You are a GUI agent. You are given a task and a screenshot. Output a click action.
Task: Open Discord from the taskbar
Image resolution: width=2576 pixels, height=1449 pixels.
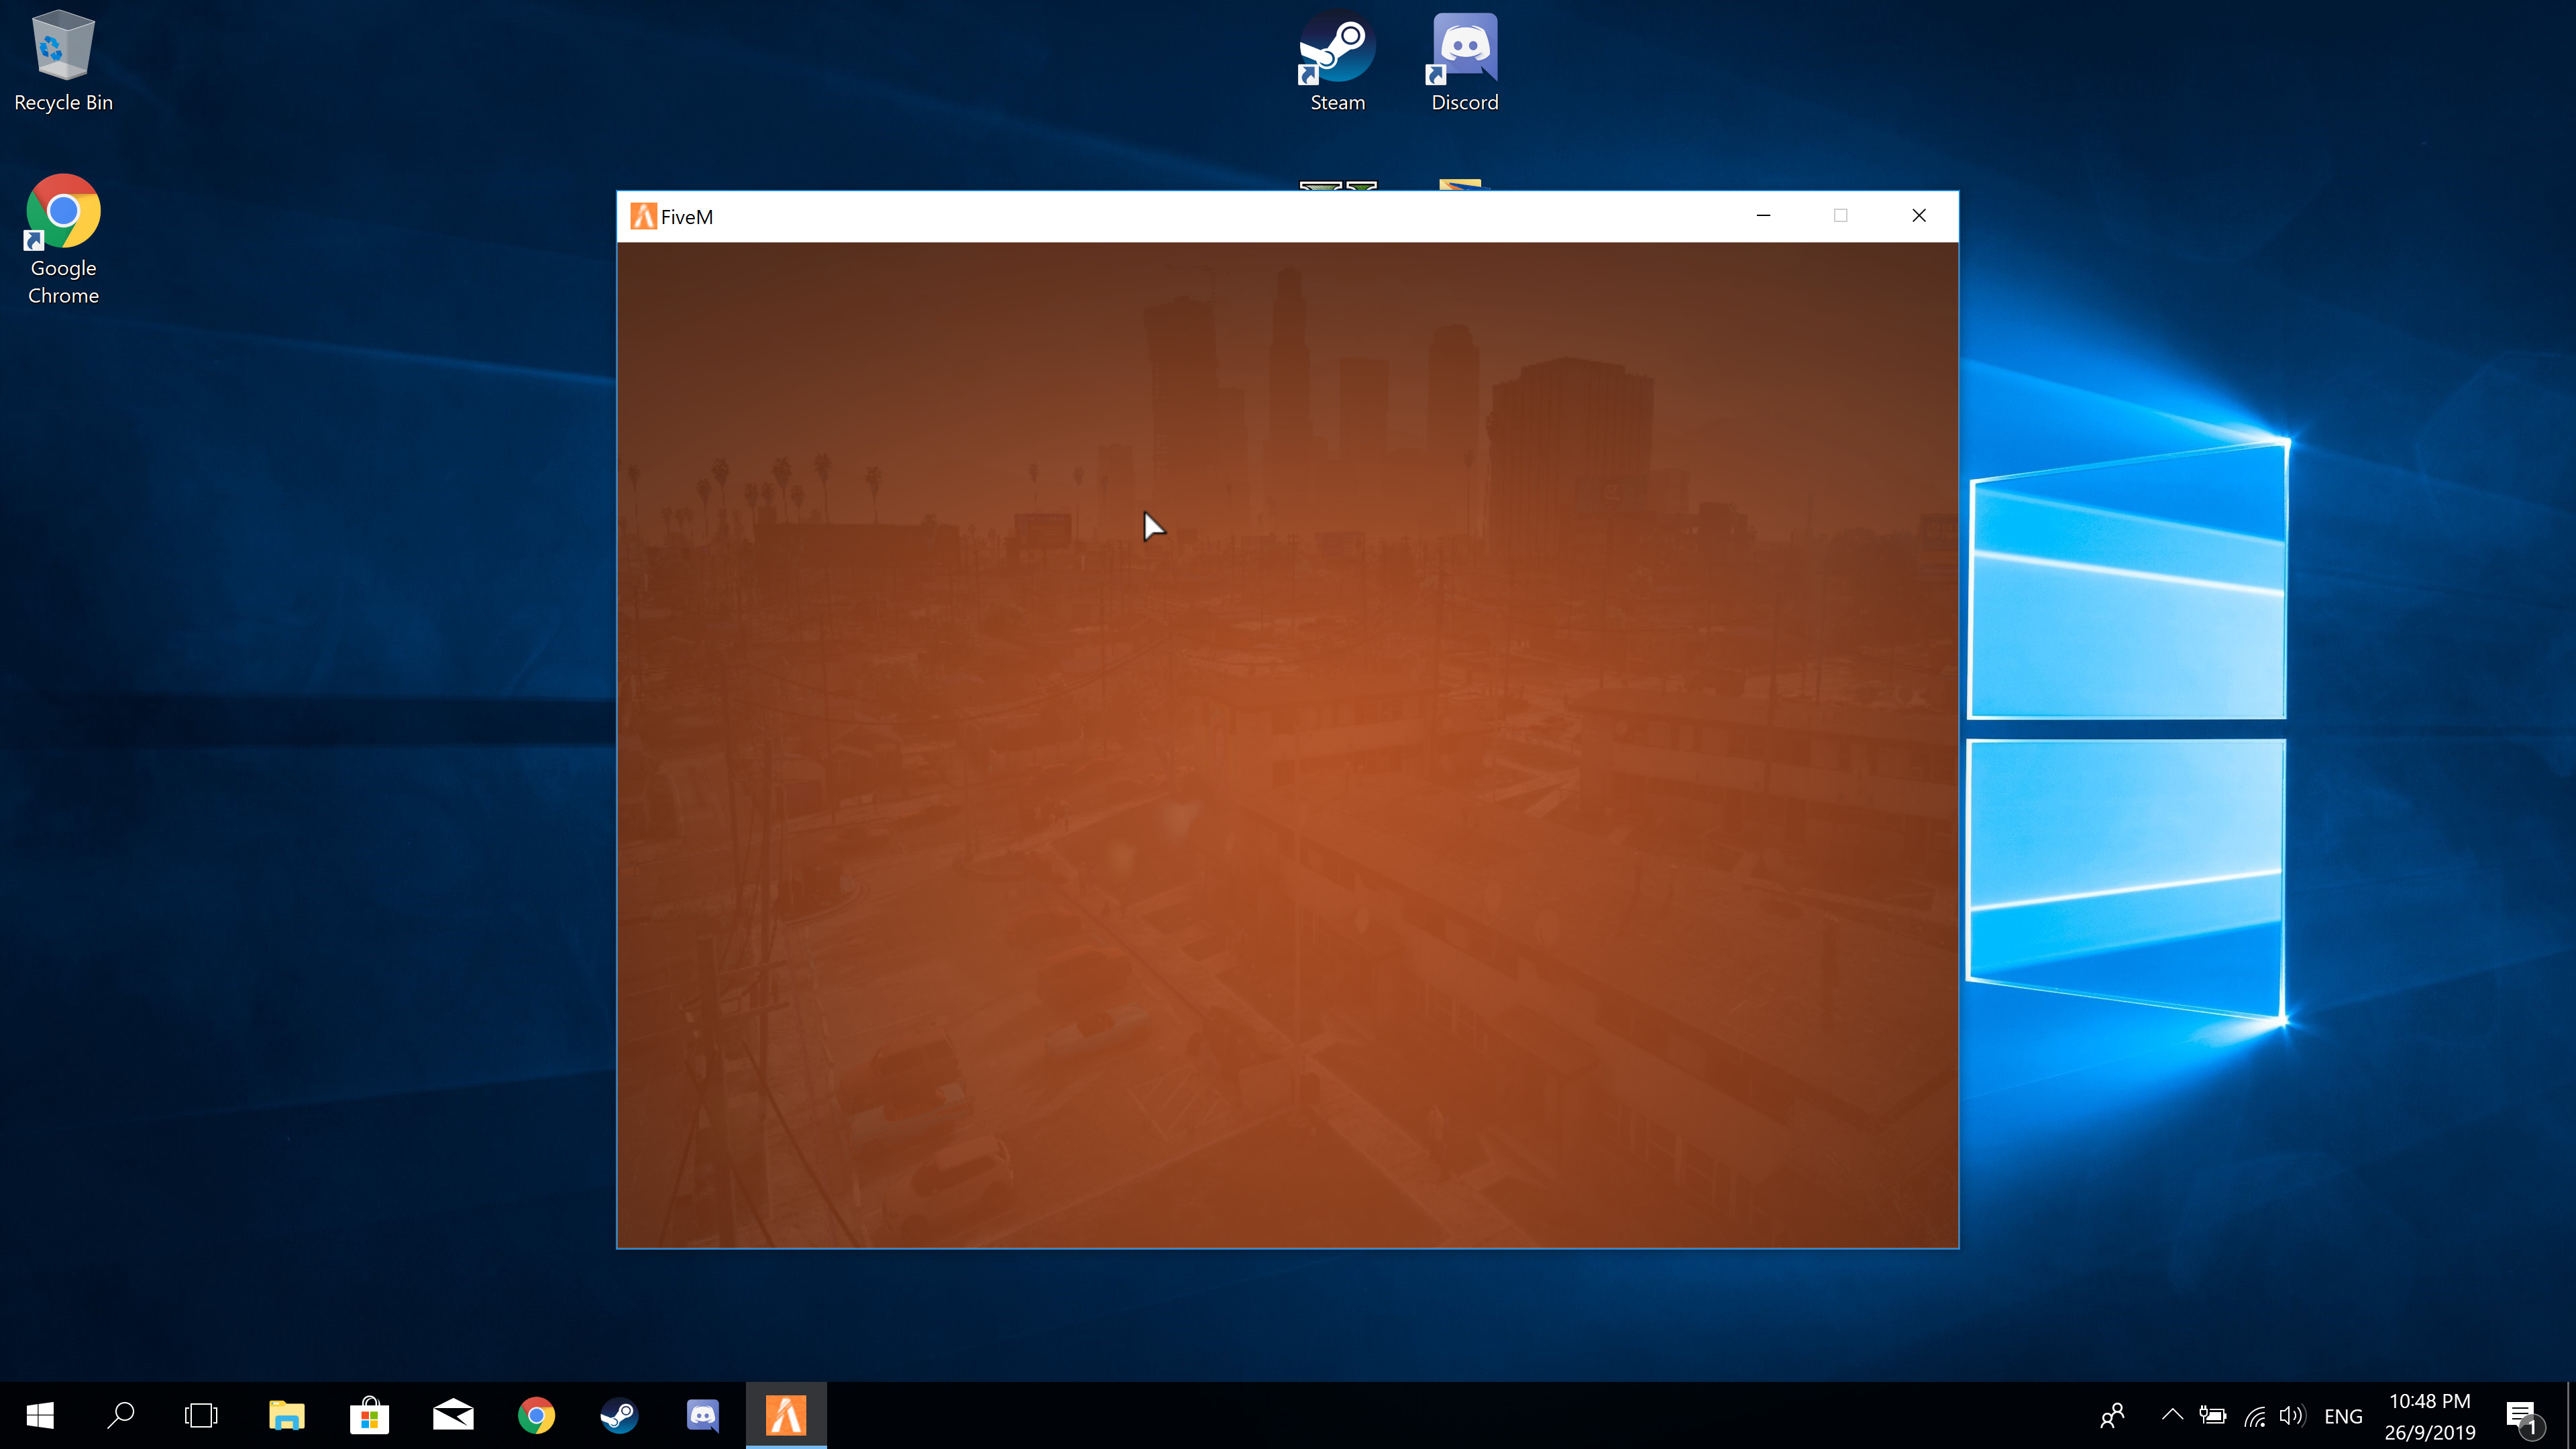click(x=703, y=1415)
